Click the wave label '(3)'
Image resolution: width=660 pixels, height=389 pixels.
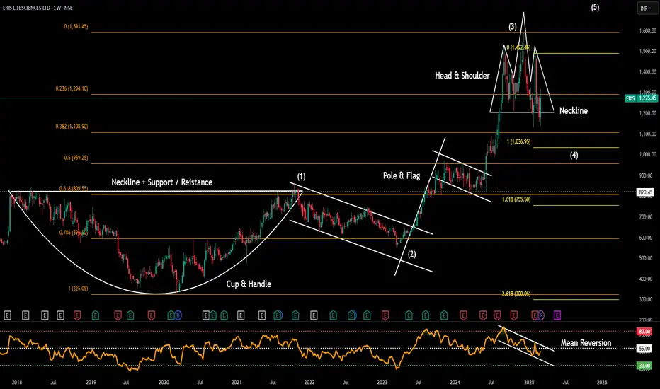(512, 26)
